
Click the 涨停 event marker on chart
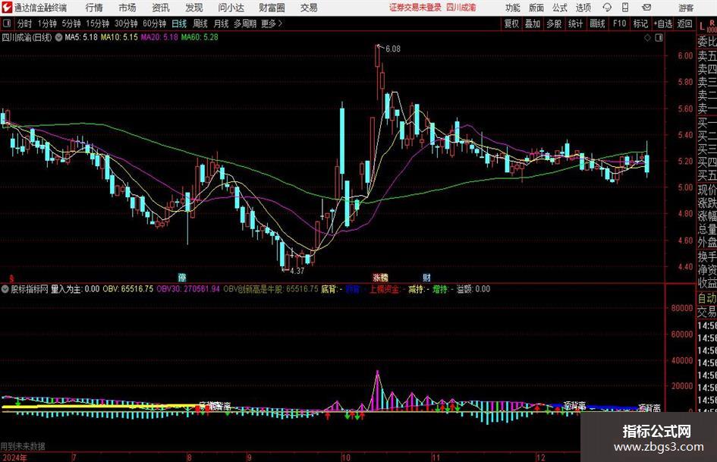point(380,278)
